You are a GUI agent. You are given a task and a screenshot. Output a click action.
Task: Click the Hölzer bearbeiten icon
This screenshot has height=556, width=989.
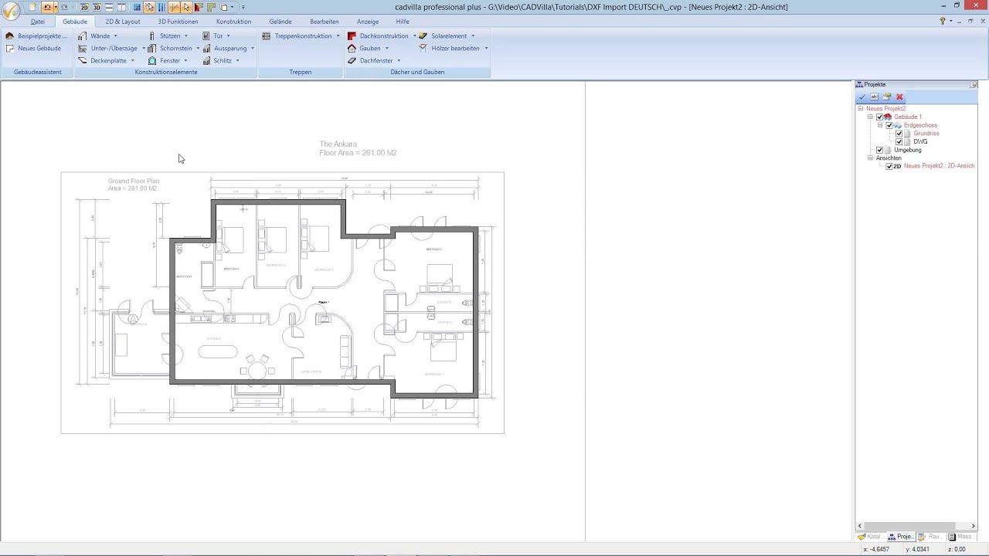coord(423,48)
